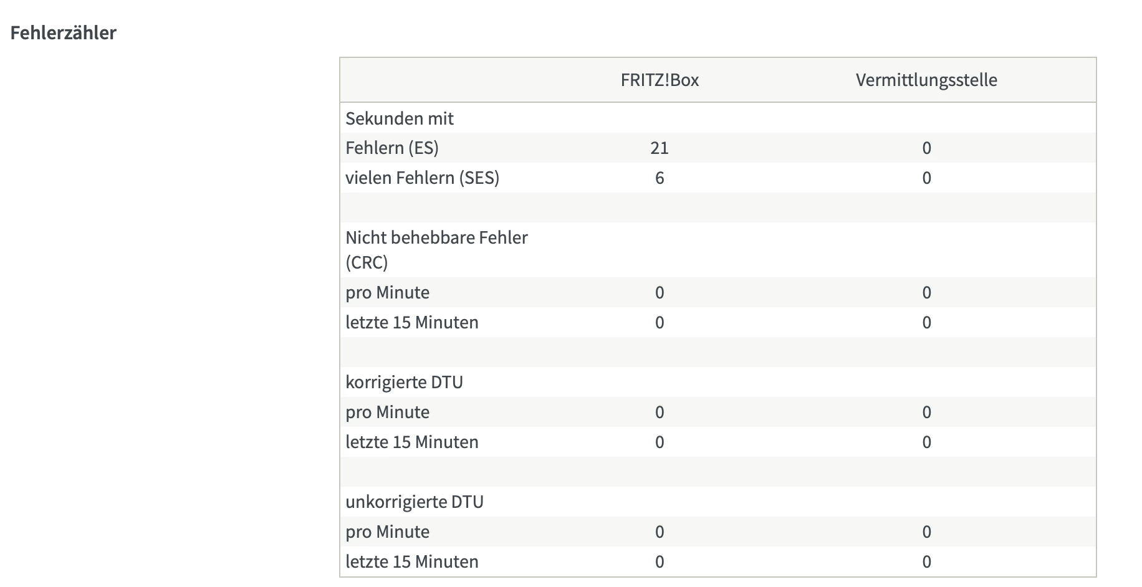Click the "Sekunden mit" row label
Viewport: 1142px width, 587px height.
400,118
